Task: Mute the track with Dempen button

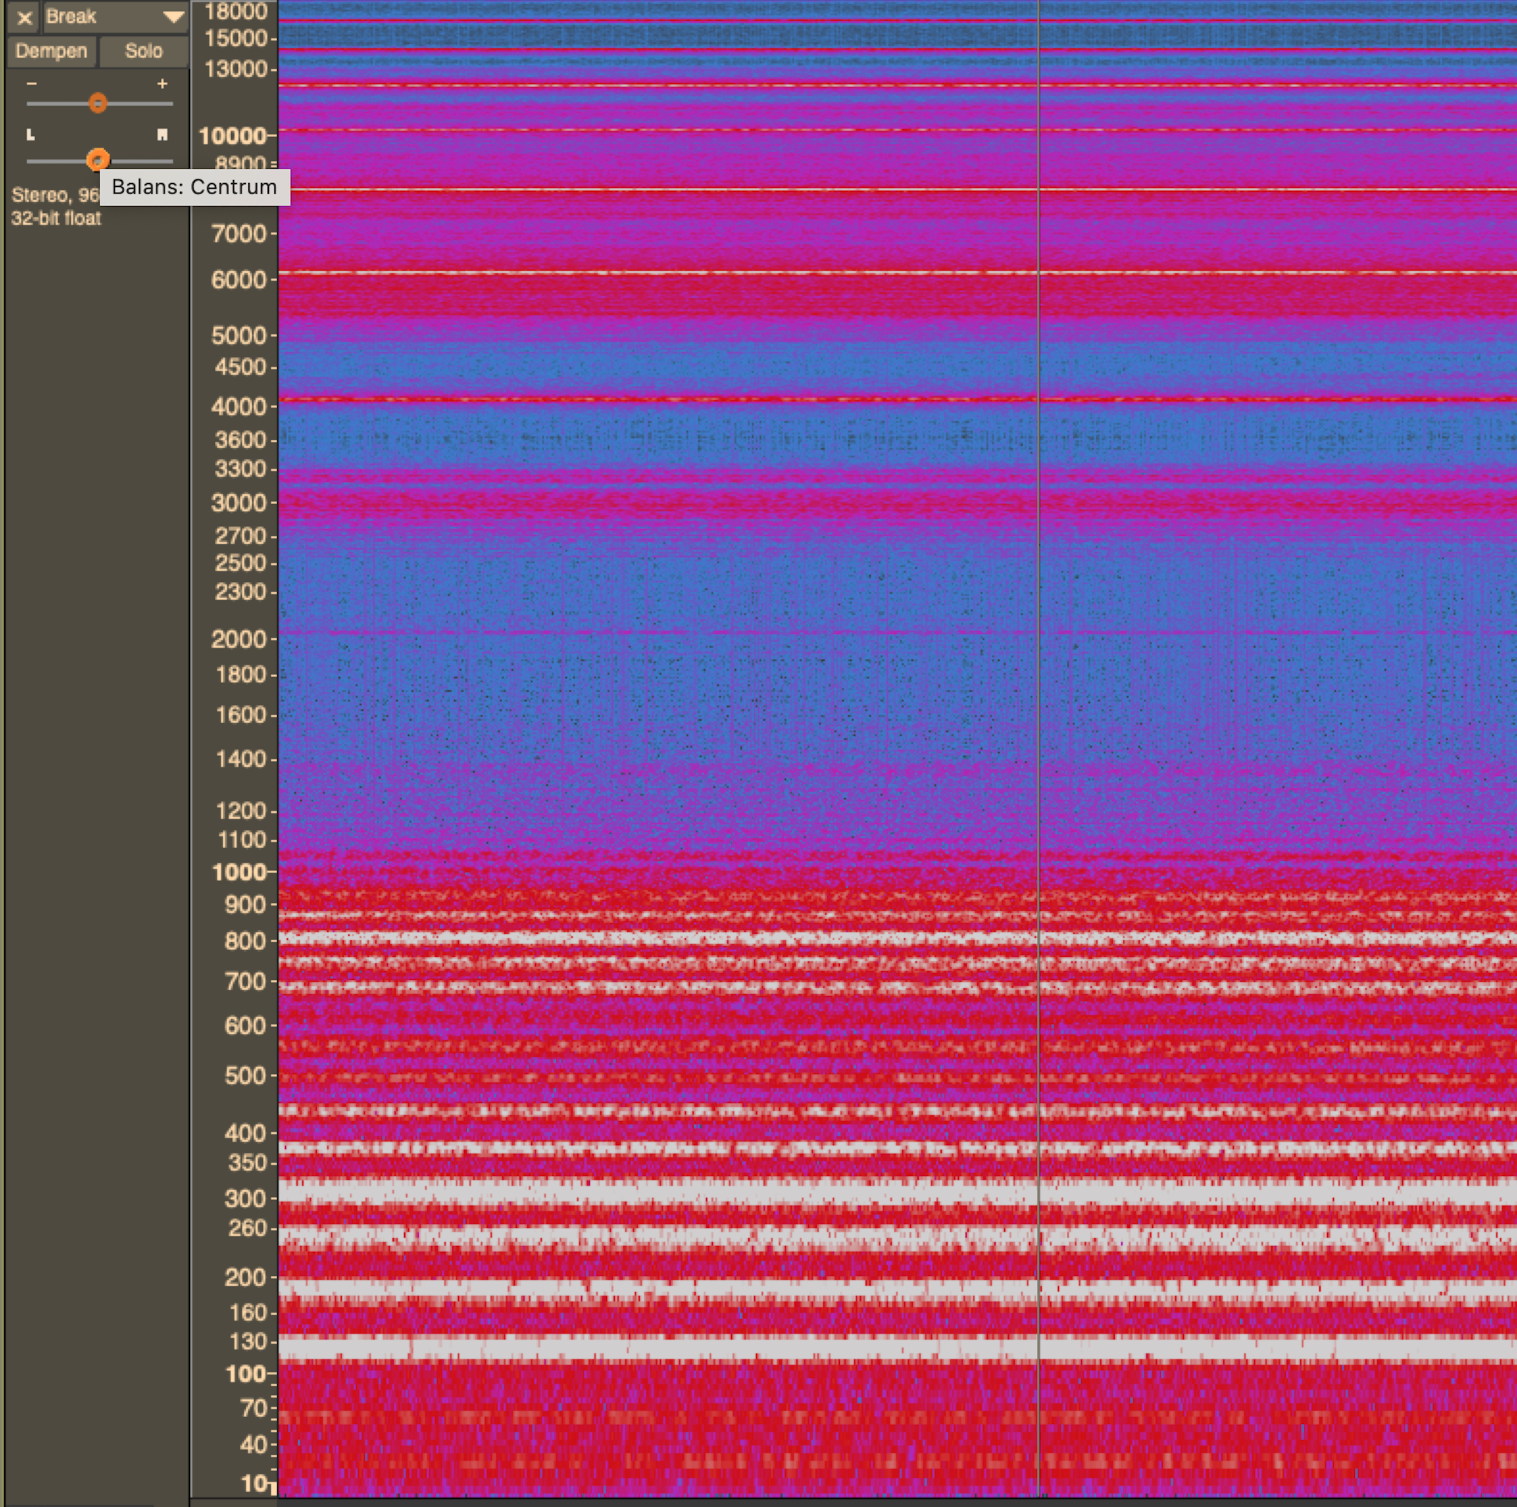Action: tap(51, 51)
